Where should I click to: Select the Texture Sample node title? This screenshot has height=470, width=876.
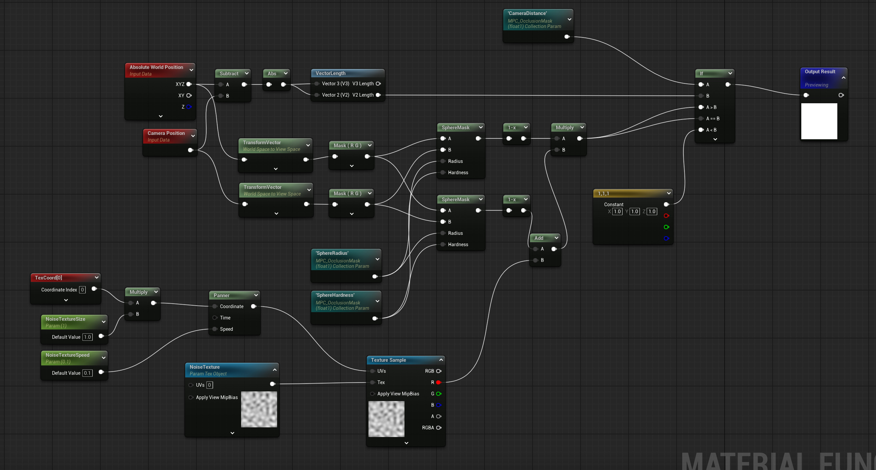(x=388, y=360)
